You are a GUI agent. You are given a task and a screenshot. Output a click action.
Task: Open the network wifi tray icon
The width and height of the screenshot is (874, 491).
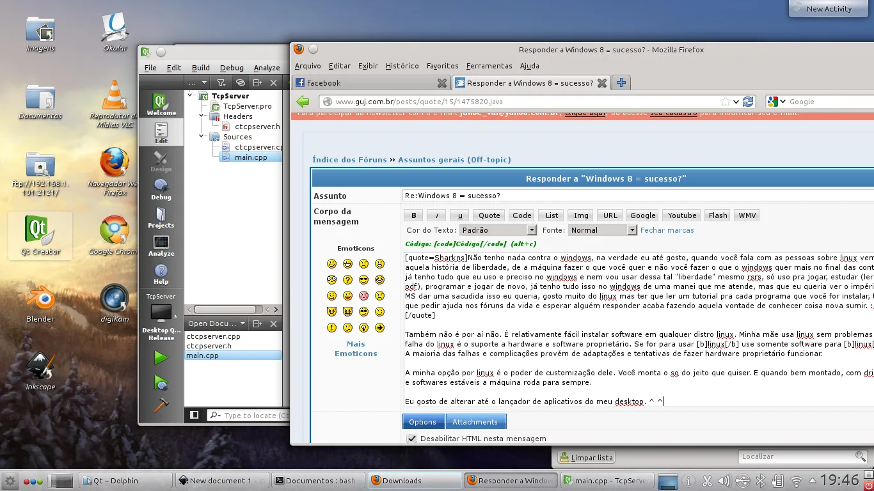click(797, 481)
